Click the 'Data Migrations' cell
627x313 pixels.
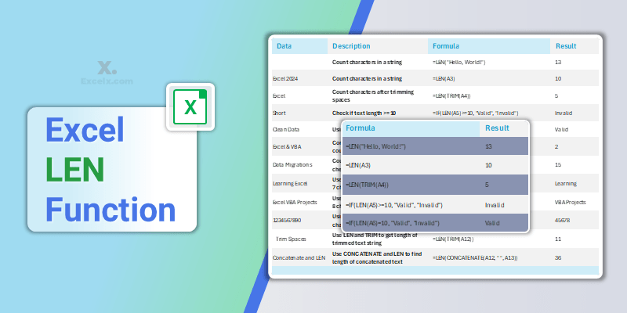point(292,164)
